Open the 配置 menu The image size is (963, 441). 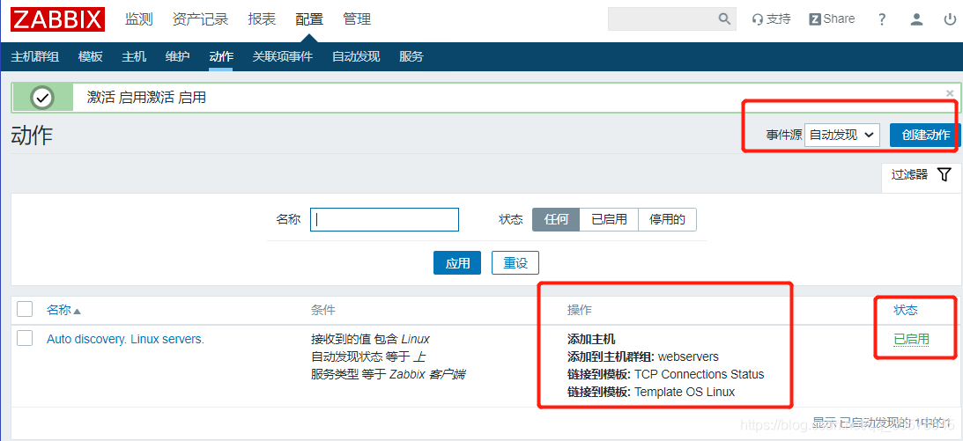[x=309, y=19]
